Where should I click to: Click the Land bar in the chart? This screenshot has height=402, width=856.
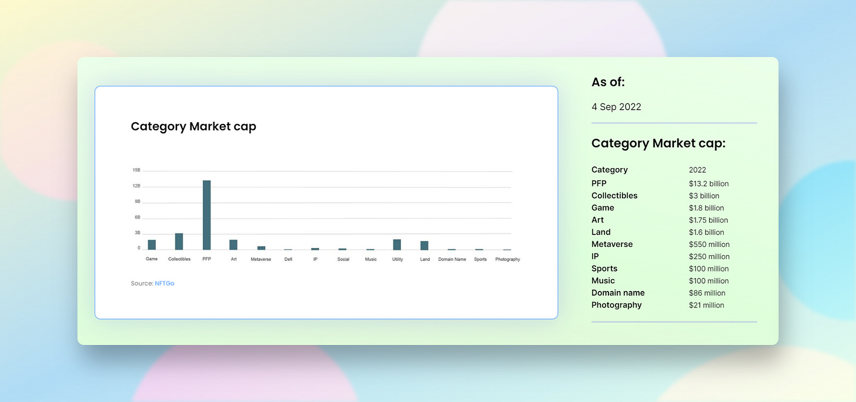424,245
